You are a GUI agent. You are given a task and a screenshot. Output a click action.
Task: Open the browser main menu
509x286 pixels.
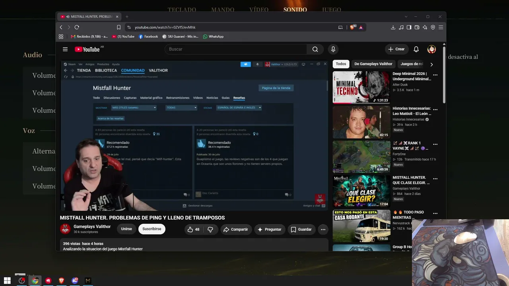(x=441, y=27)
